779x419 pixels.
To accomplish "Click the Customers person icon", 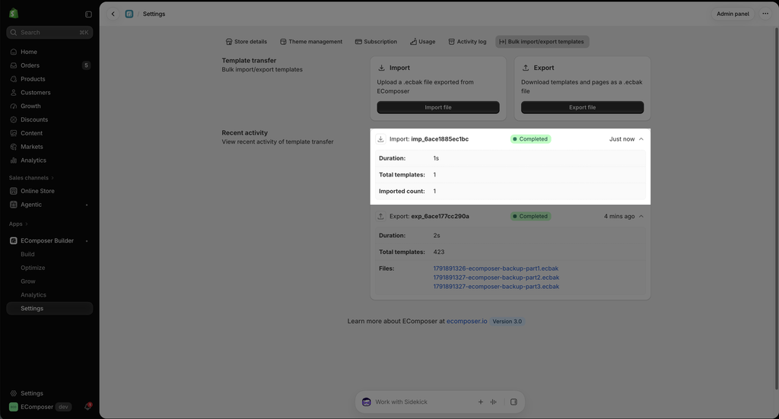I will click(x=14, y=92).
